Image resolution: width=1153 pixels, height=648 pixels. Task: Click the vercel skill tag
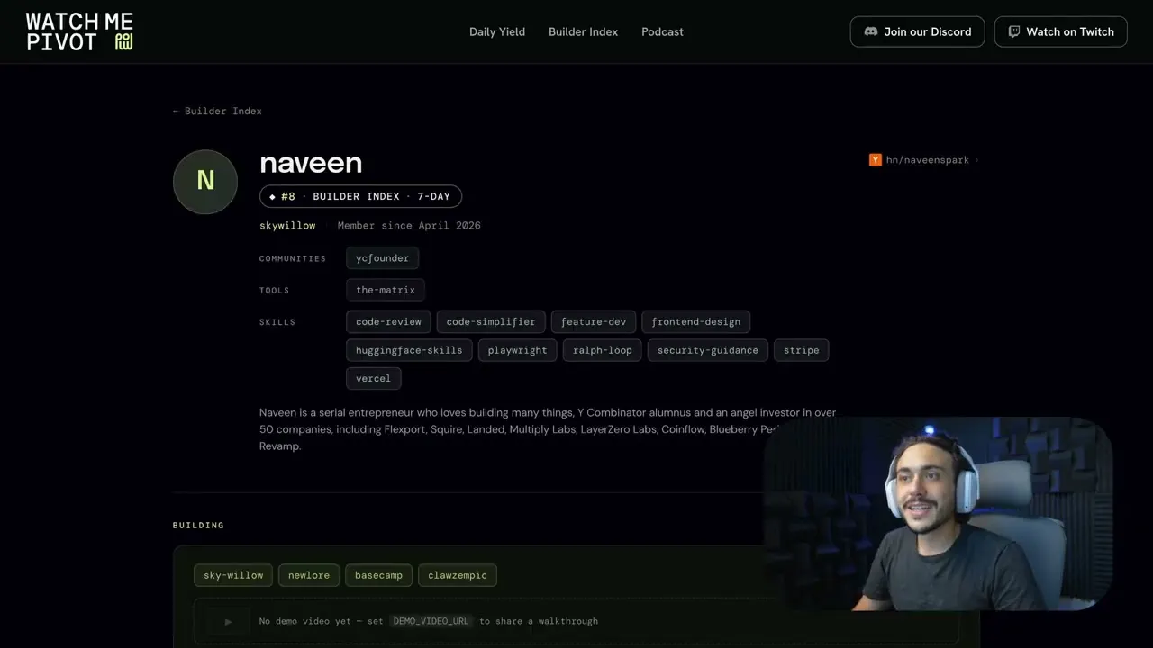(x=373, y=378)
